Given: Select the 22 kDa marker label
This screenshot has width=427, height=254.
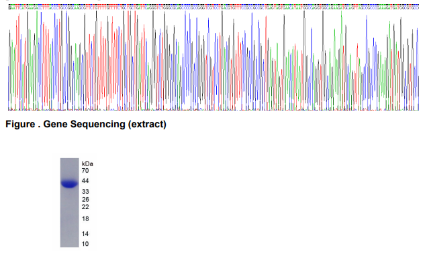Looking at the screenshot, I should (85, 207).
